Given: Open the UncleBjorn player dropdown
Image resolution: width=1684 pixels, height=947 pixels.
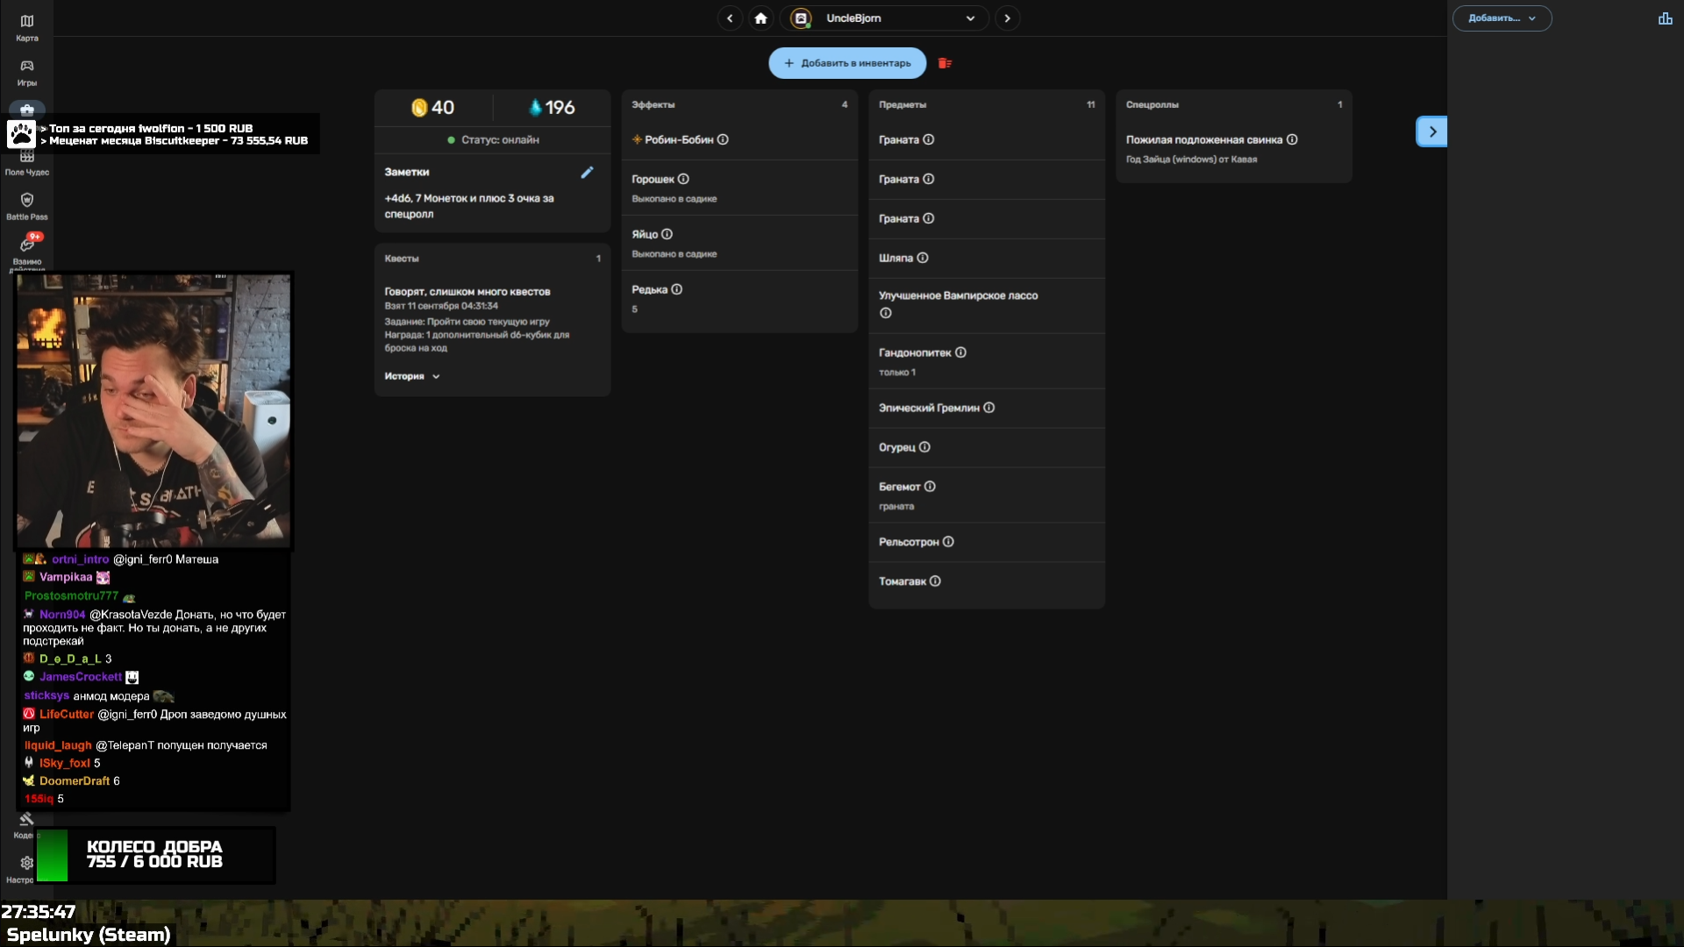Looking at the screenshot, I should [x=884, y=18].
